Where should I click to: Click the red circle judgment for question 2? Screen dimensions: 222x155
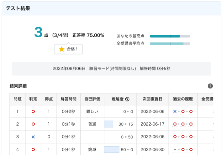[x=33, y=124]
